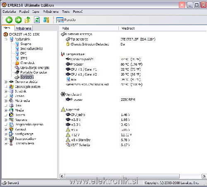The image size is (207, 187).
Task: Click the Napetosti voltage warning icon
Action: [63, 109]
